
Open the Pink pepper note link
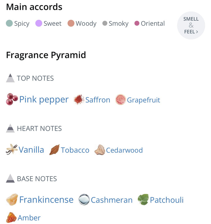(44, 100)
